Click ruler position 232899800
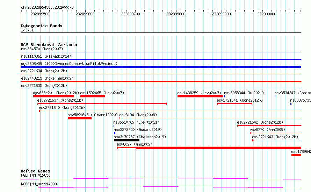This screenshot has height=192, width=311. point(176,14)
